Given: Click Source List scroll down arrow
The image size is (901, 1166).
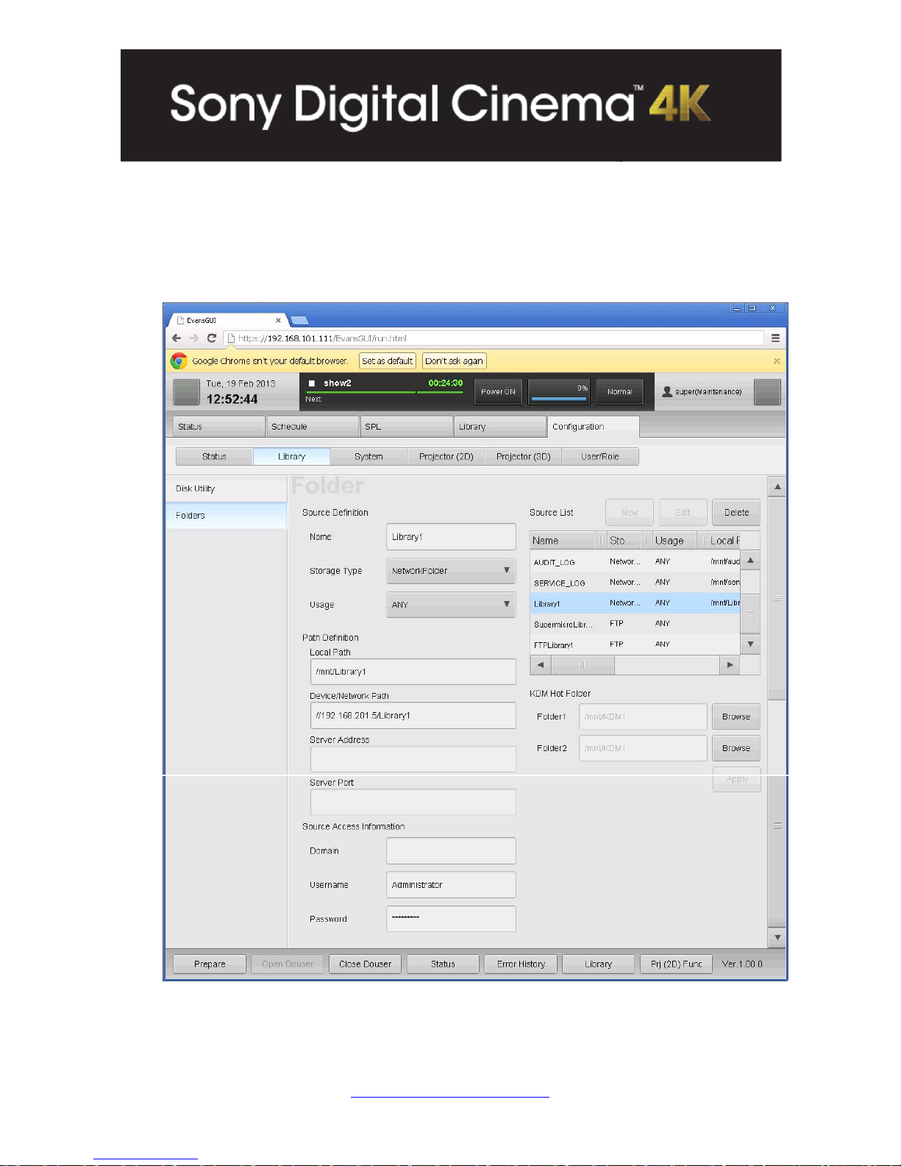Looking at the screenshot, I should (750, 644).
